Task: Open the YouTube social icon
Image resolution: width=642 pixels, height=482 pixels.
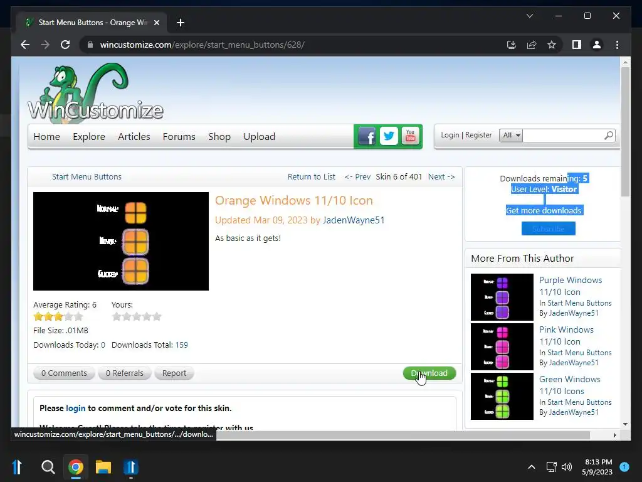Action: (x=410, y=136)
